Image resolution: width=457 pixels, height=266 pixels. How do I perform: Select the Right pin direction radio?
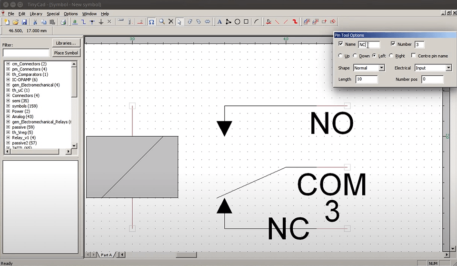[391, 56]
